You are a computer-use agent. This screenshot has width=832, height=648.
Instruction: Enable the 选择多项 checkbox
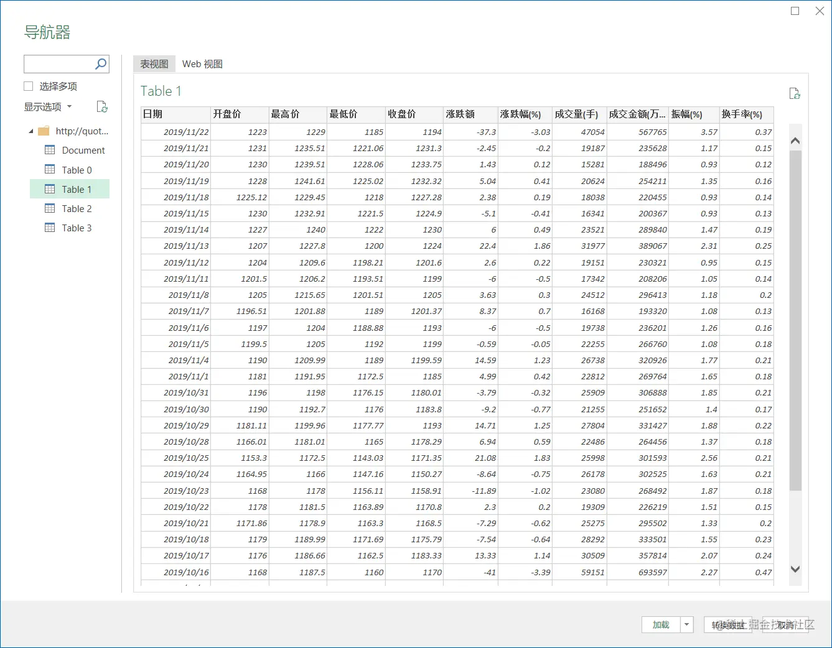pyautogui.click(x=29, y=86)
